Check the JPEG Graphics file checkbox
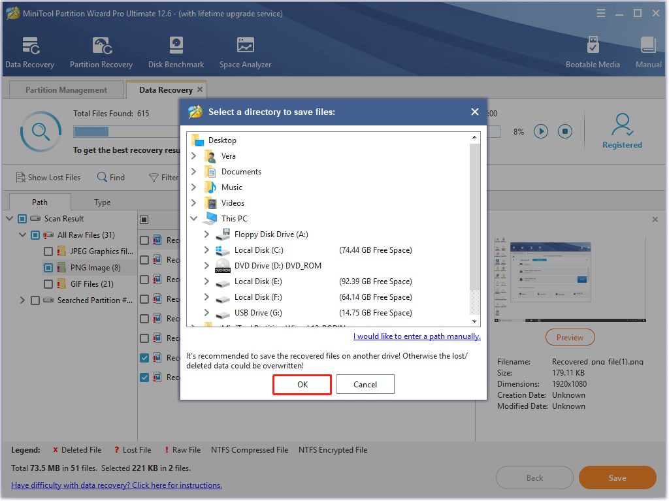 (x=48, y=251)
